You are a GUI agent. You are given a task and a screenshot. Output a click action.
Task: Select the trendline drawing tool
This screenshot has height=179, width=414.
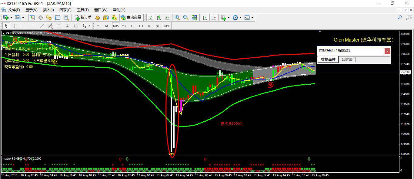tap(42, 26)
